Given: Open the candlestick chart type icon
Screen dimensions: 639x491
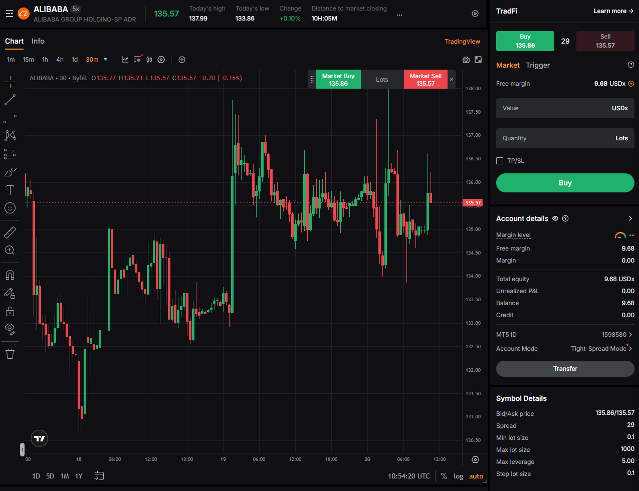Looking at the screenshot, I should 149,60.
